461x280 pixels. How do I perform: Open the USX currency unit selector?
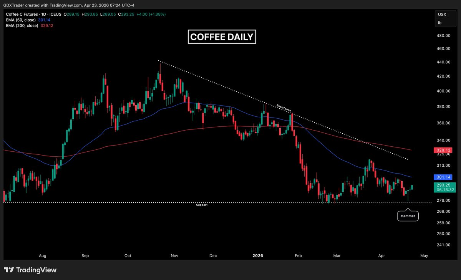(x=443, y=14)
